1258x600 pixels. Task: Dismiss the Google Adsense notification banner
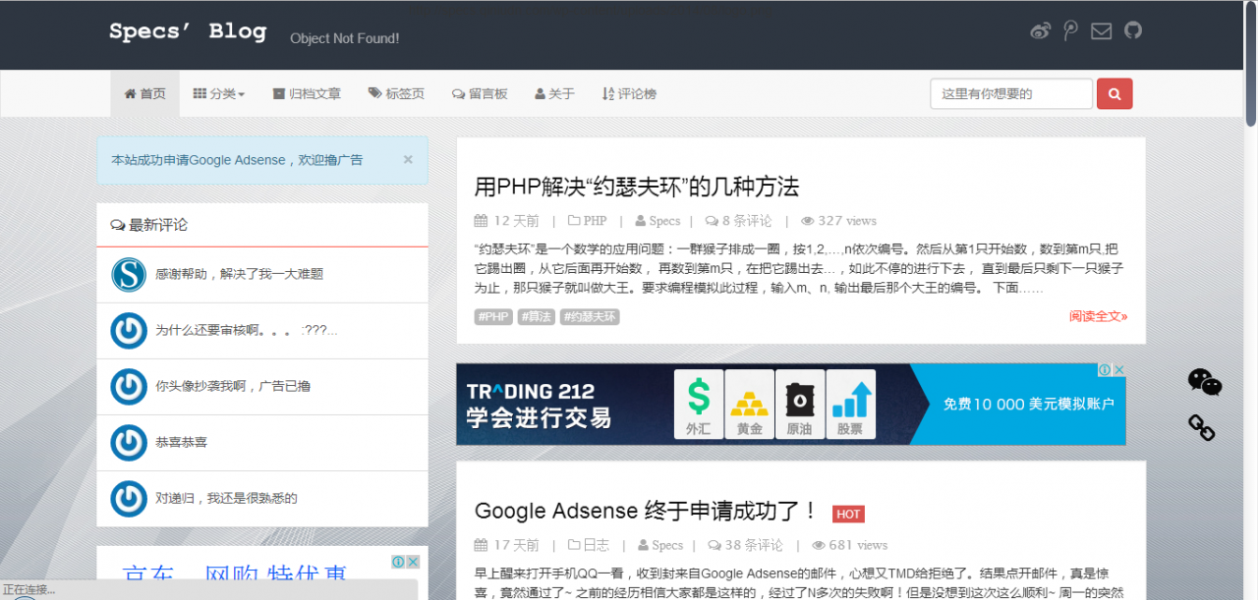(407, 158)
